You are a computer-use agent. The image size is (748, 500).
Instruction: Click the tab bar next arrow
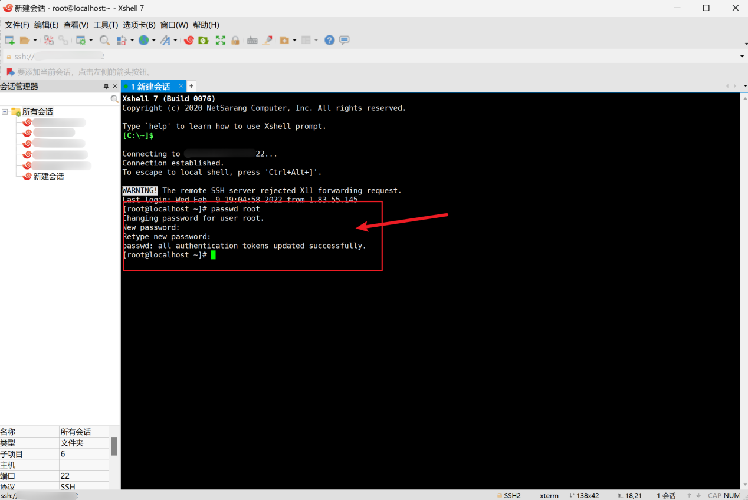pos(734,86)
